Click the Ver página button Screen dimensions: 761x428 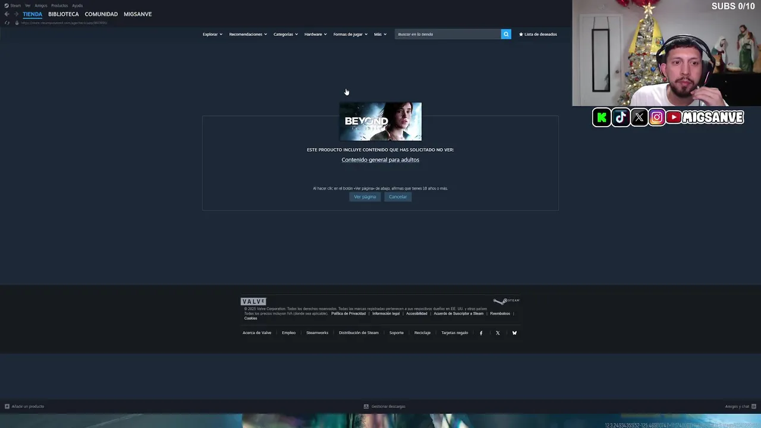click(x=365, y=197)
